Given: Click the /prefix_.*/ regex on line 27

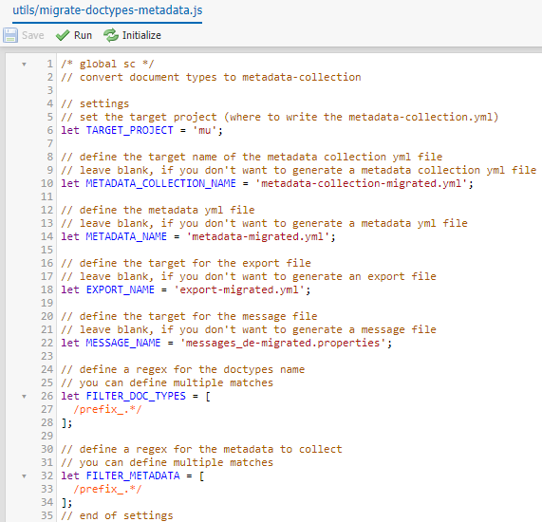Looking at the screenshot, I should (107, 409).
